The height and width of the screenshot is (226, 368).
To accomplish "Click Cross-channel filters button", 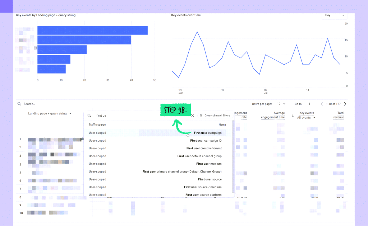I will click(x=215, y=116).
